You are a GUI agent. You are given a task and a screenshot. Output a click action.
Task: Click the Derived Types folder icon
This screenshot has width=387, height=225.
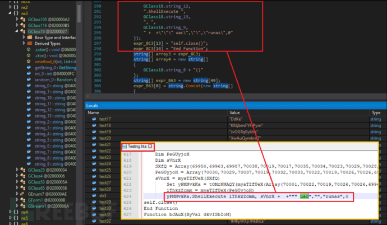tap(30, 43)
